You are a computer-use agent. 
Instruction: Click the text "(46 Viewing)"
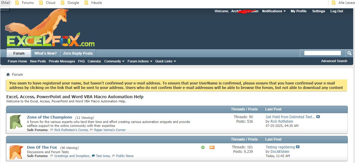[69, 148]
